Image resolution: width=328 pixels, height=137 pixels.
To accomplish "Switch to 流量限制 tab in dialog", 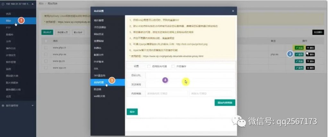I will click(99, 41).
